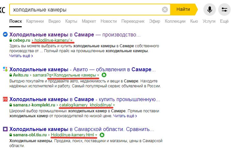Click the green turbo icon in the Avito result
This screenshot has width=233, height=154.
coord(104,75)
